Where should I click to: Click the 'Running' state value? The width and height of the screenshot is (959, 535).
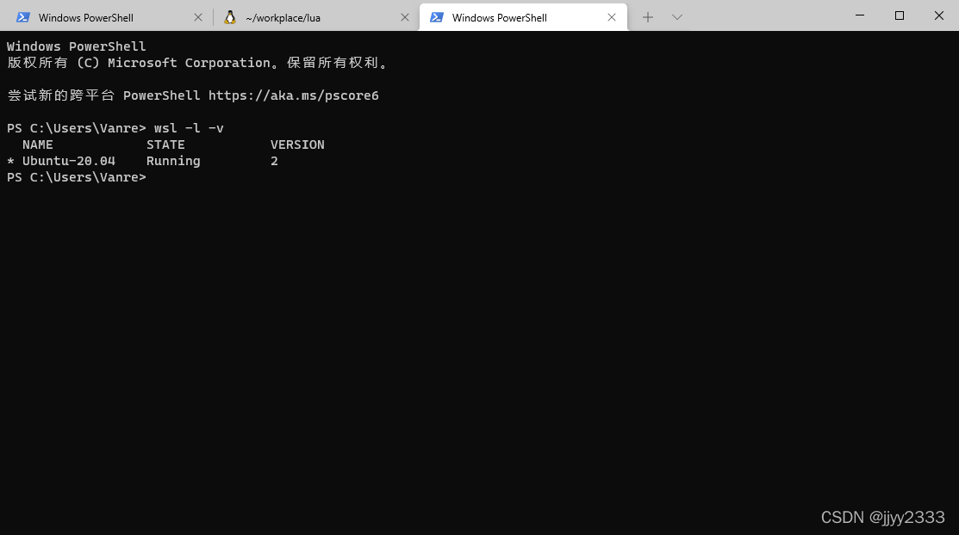click(173, 161)
